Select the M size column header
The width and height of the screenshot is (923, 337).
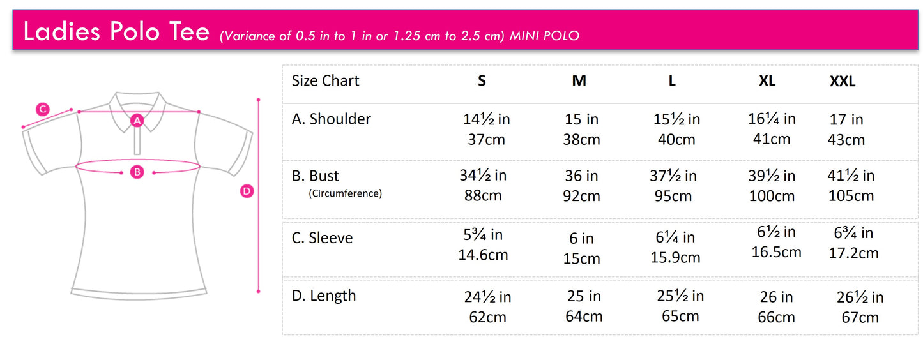[579, 80]
